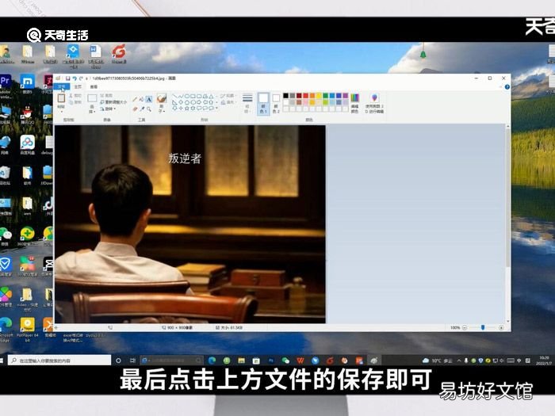Click 重新调整大小 (Resize) in the Image group
This screenshot has height=416, width=555.
point(113,102)
